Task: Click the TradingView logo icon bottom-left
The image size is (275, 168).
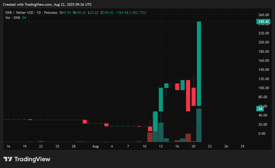Action: 8,159
